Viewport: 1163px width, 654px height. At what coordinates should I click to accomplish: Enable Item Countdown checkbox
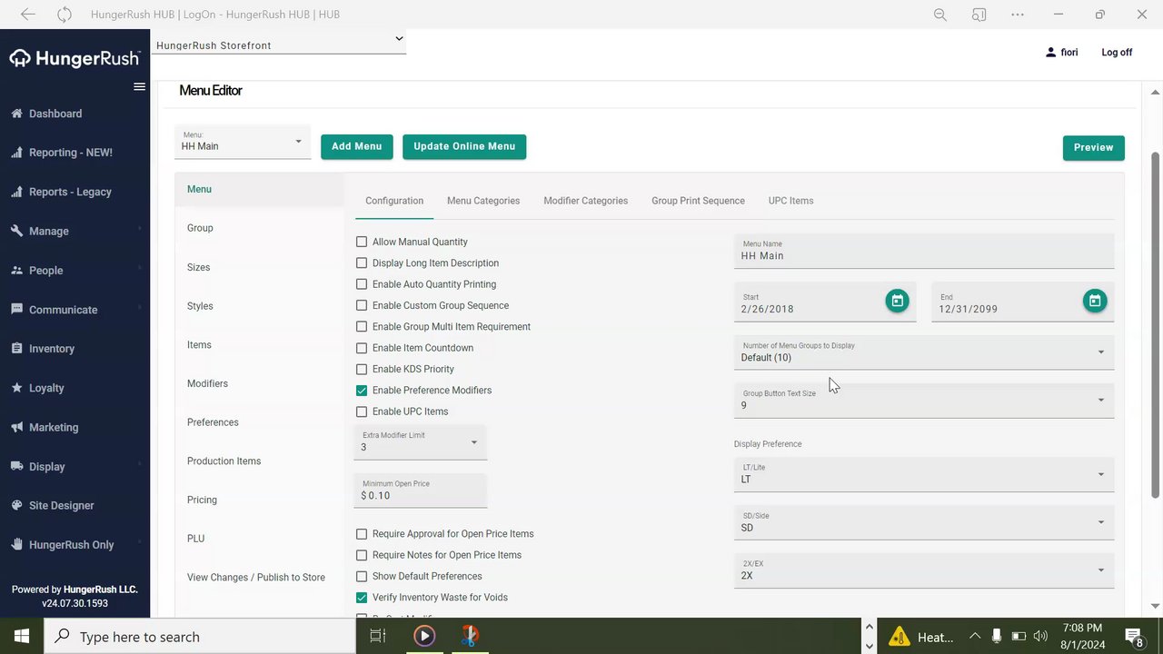362,348
